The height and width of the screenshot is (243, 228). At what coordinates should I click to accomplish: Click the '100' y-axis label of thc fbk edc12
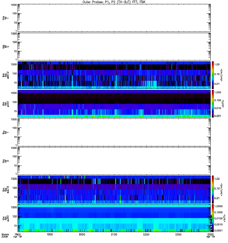pyautogui.click(x=15, y=188)
